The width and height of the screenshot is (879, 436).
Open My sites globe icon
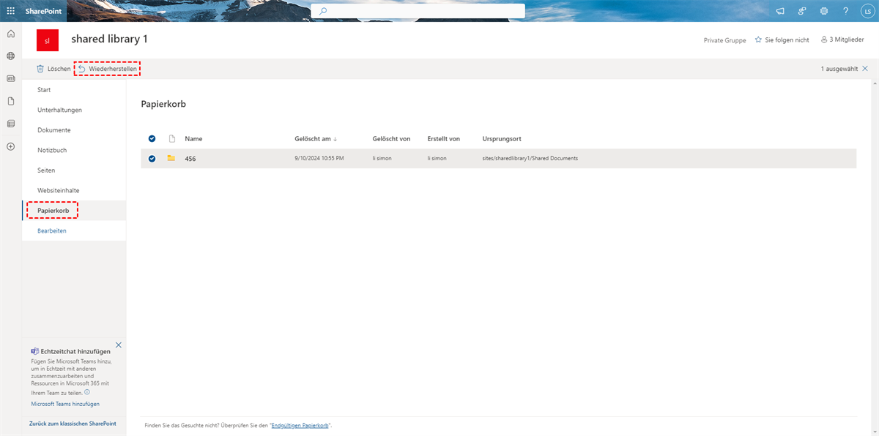pyautogui.click(x=10, y=56)
